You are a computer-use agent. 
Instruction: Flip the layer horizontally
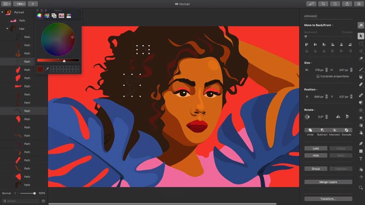(x=338, y=117)
